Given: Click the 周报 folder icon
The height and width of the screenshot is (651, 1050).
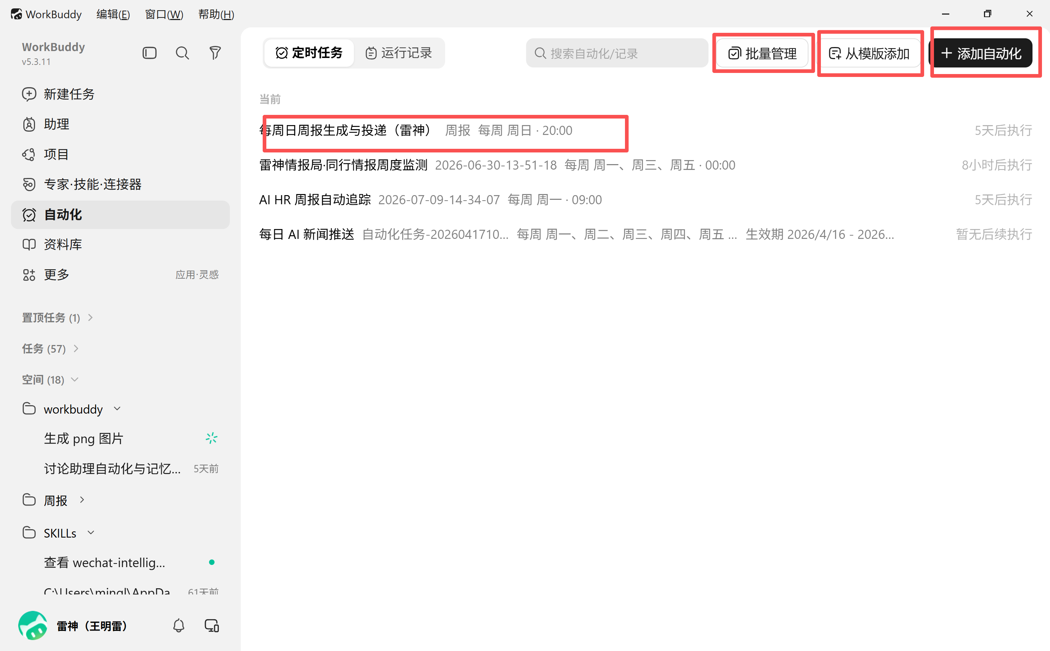Looking at the screenshot, I should (29, 500).
